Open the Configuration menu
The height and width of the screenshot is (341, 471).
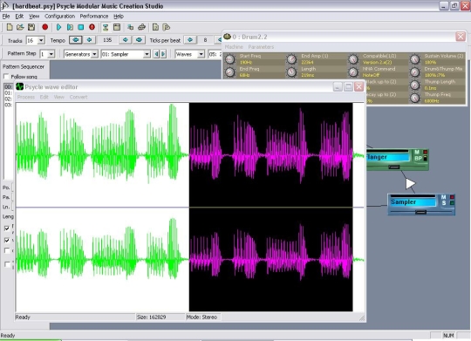coord(59,17)
